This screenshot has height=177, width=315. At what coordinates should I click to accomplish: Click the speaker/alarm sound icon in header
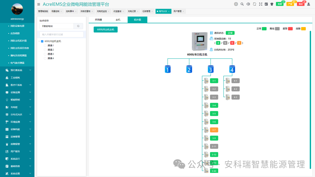coord(248,4)
